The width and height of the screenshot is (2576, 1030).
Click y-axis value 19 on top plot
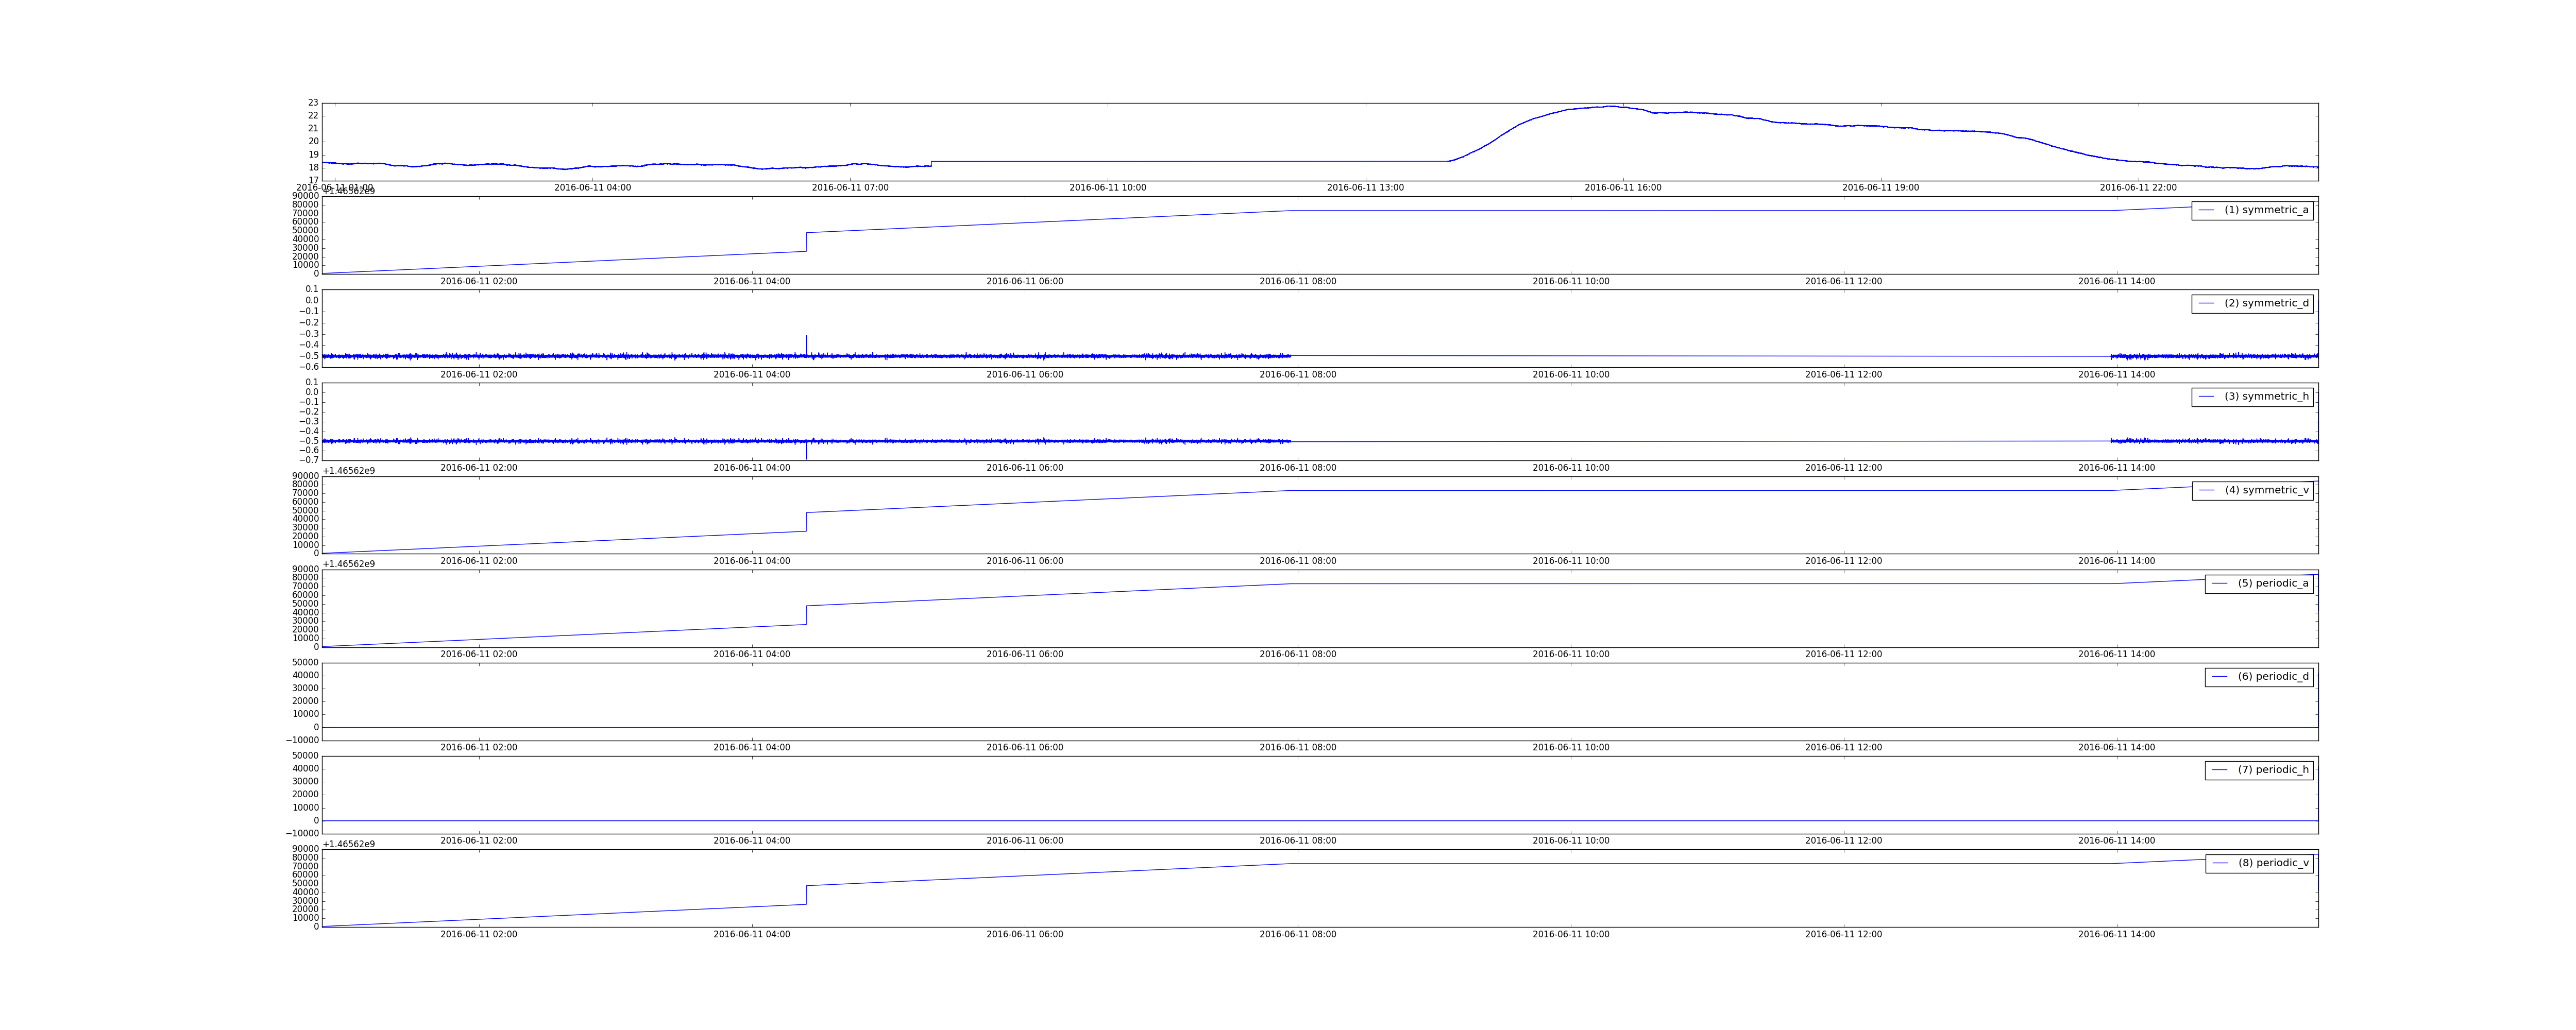[313, 155]
